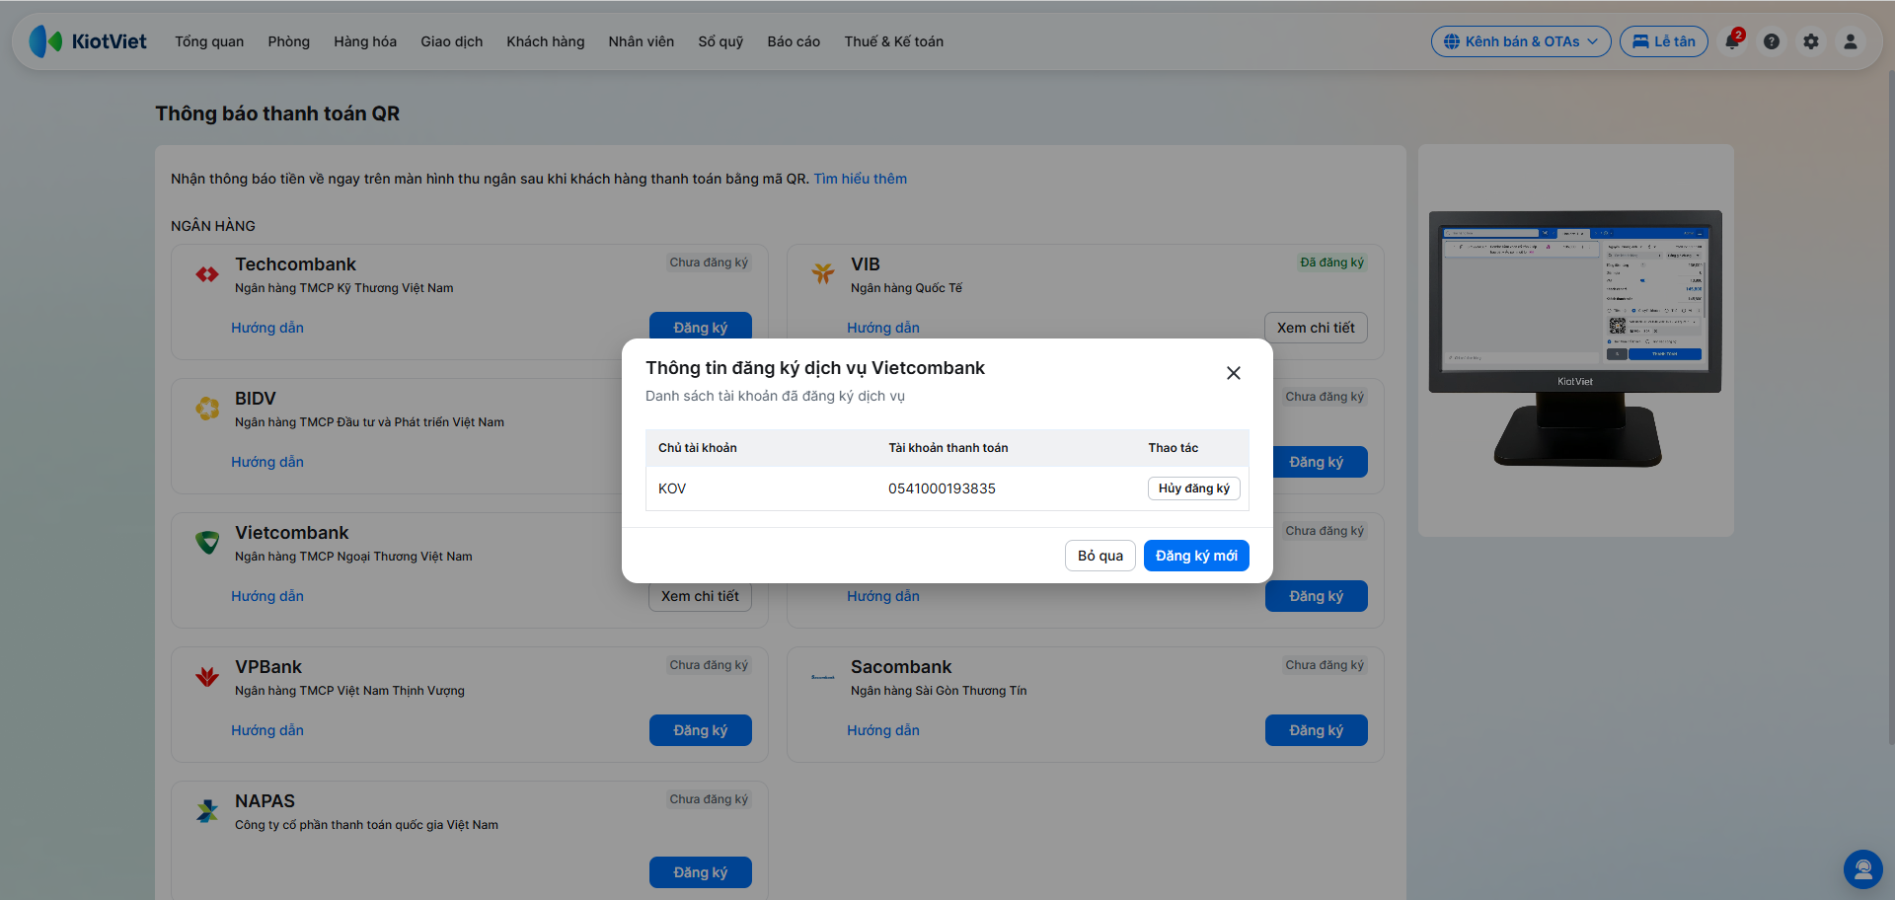Click the KiotViet POS monitor image
This screenshot has height=900, width=1895.
point(1575,338)
